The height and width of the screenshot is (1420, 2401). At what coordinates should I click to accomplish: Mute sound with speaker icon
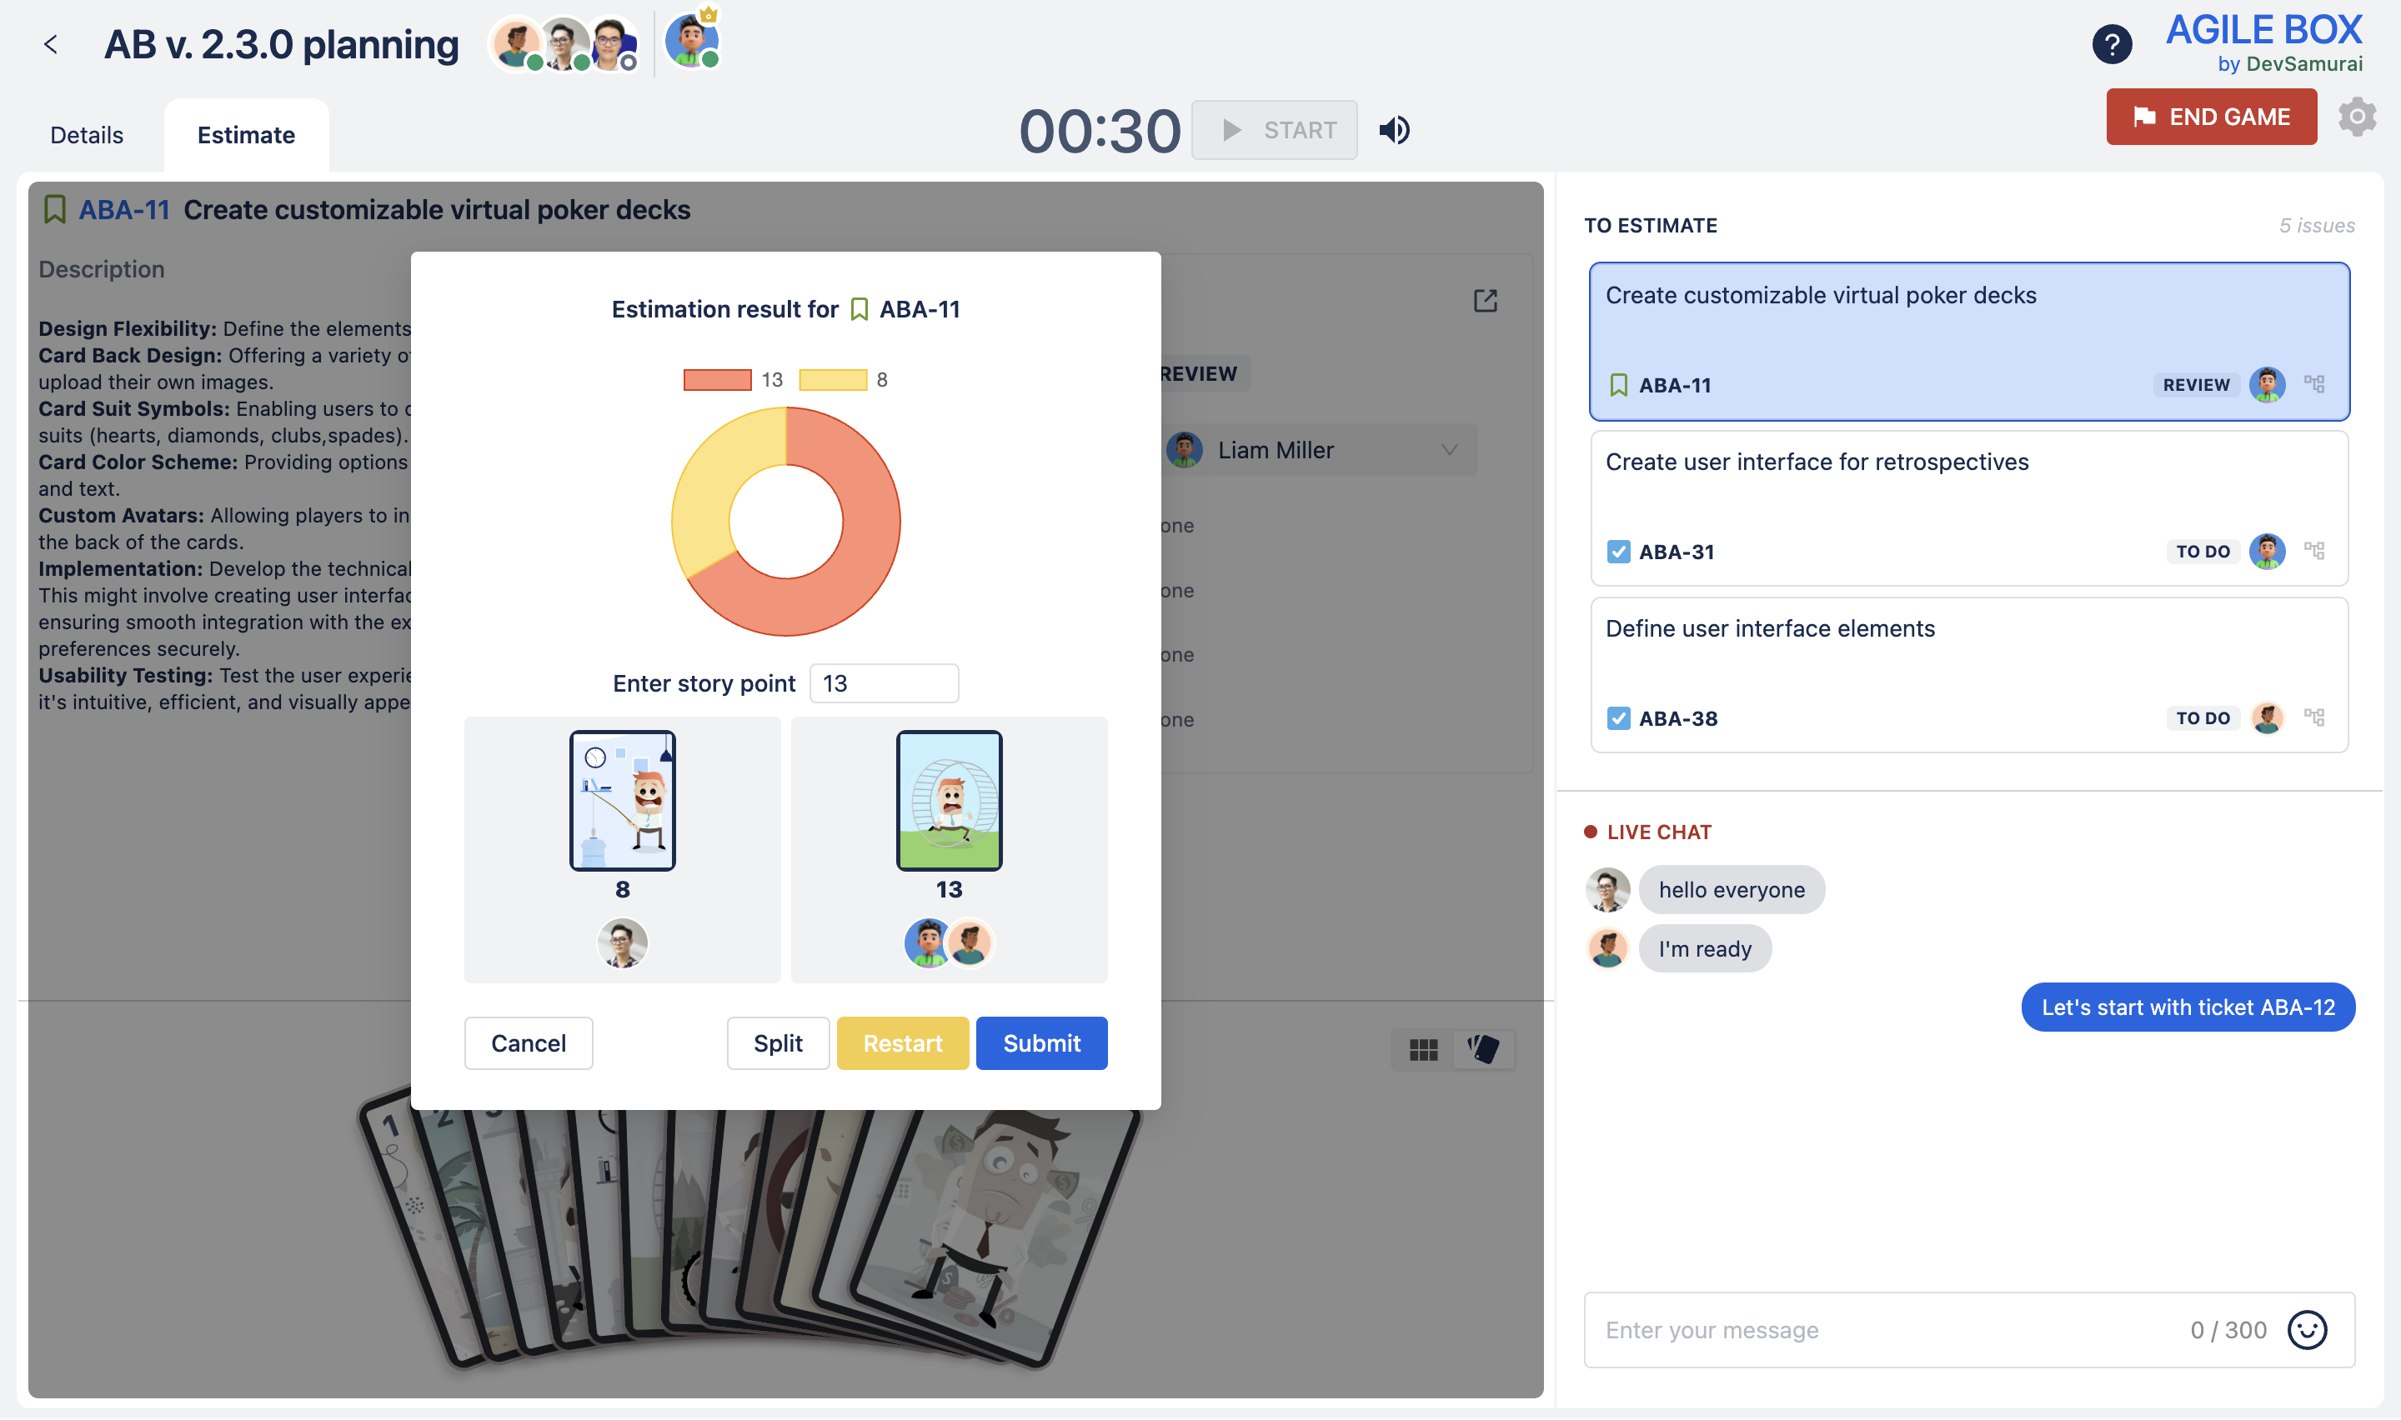[1394, 130]
